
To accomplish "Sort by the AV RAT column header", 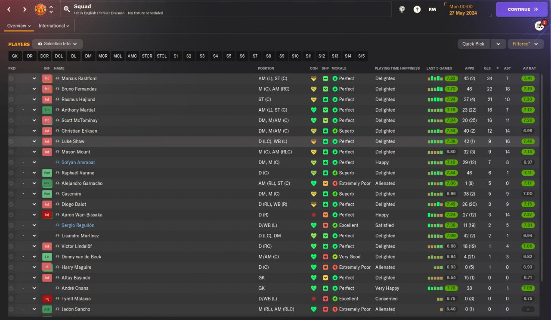I will pos(529,68).
